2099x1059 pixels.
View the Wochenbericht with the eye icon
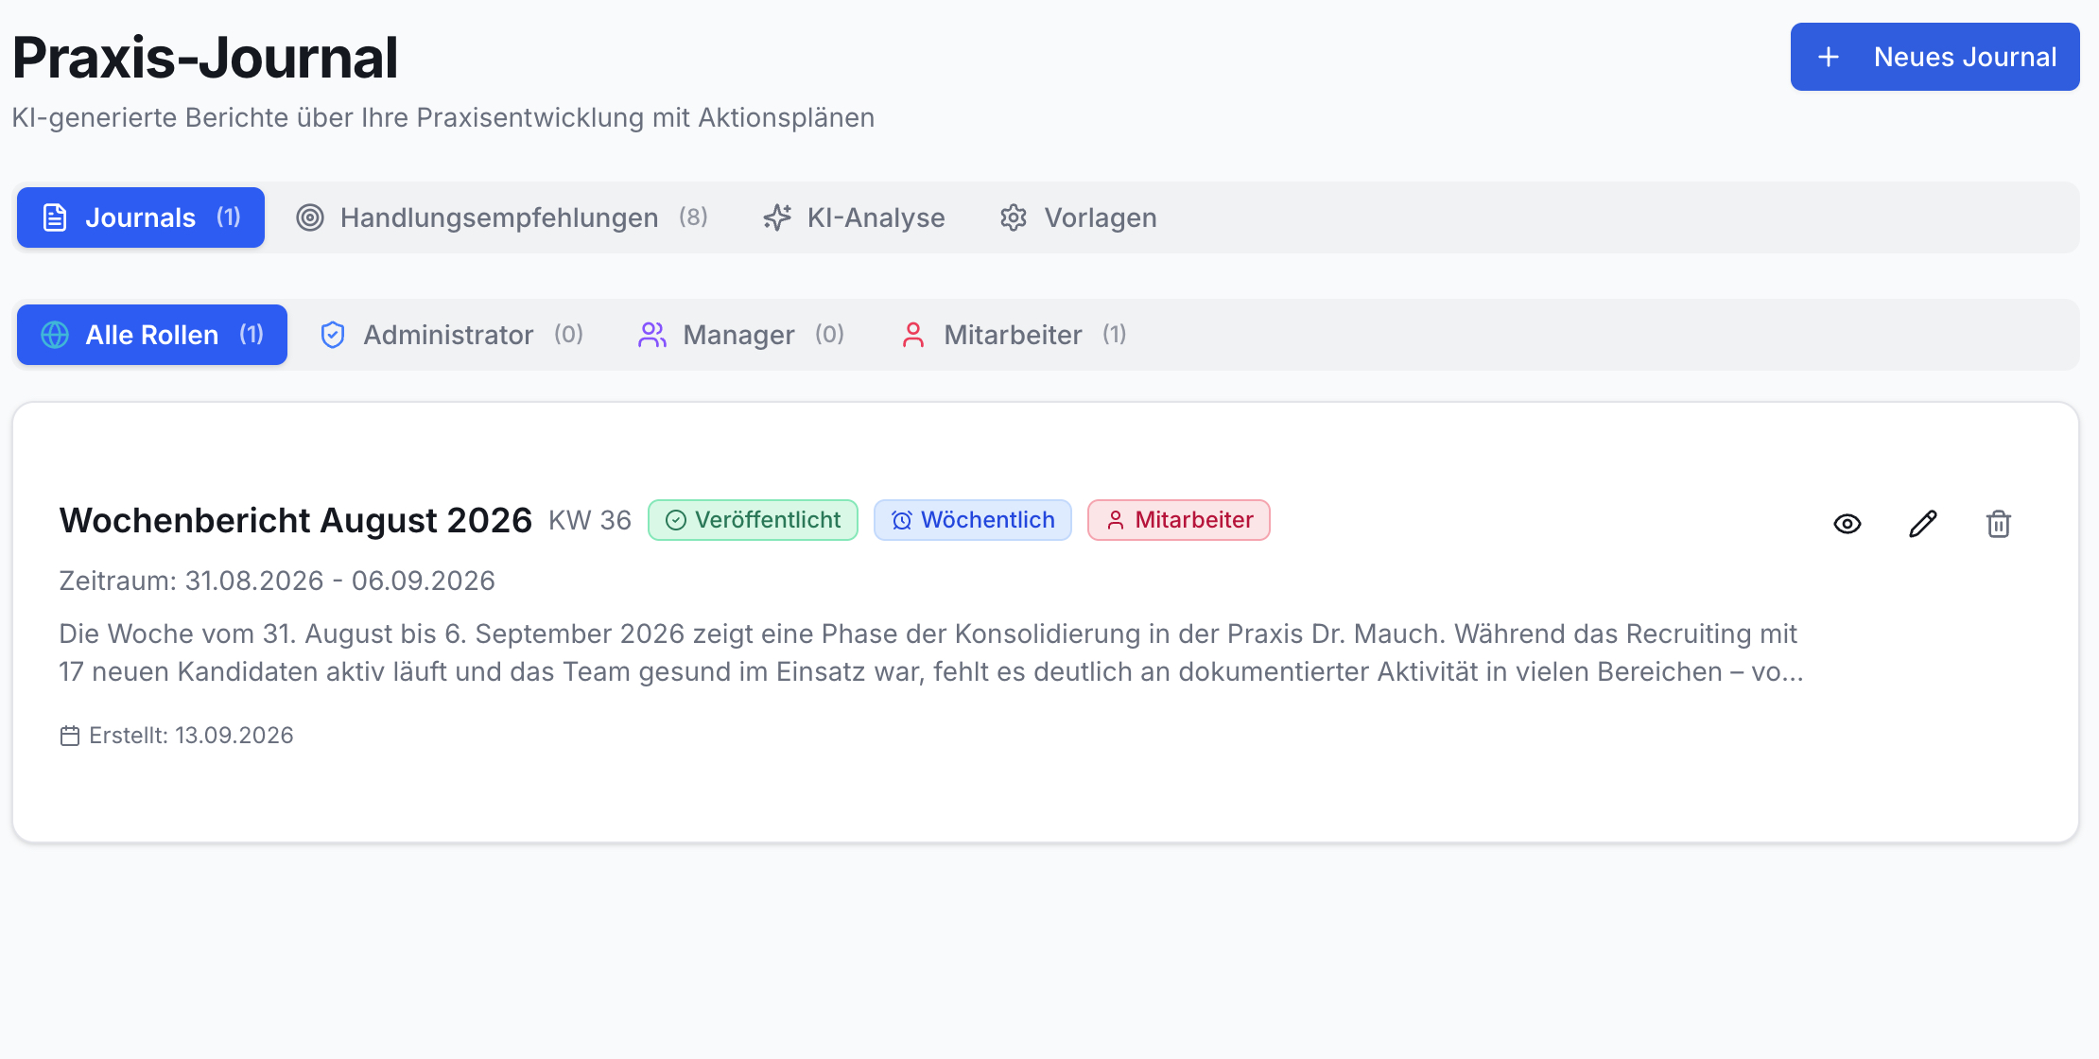(1847, 524)
